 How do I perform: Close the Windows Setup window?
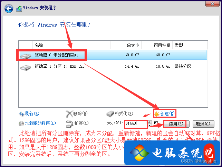tap(212, 4)
